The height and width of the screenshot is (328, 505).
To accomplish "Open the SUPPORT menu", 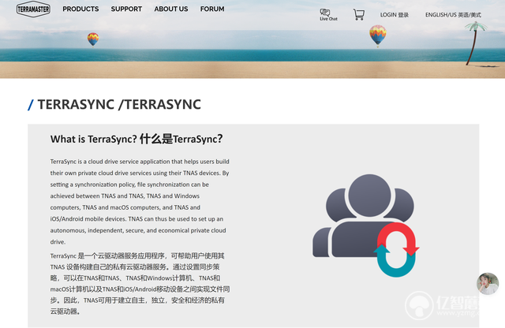I will tap(126, 9).
